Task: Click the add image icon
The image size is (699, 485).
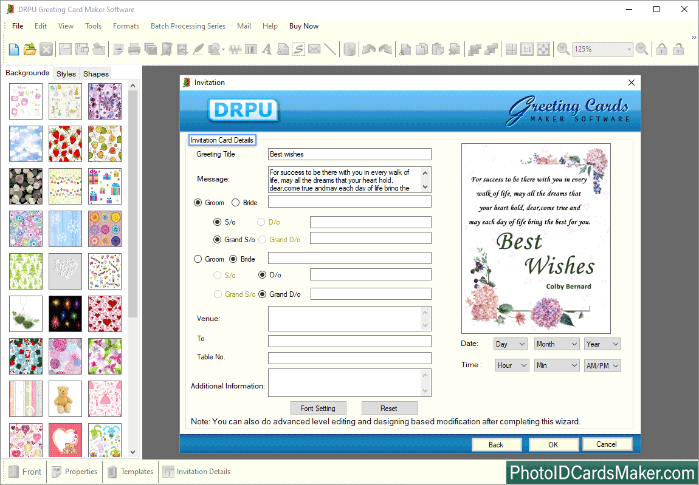Action: click(182, 49)
